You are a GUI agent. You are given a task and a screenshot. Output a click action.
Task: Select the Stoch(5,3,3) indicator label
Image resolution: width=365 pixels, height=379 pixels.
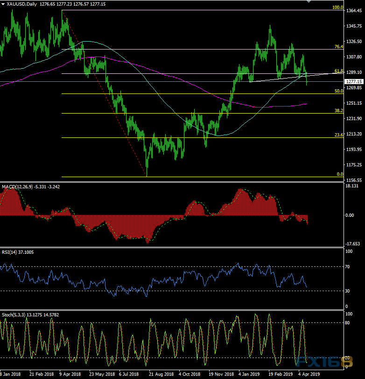click(x=14, y=315)
